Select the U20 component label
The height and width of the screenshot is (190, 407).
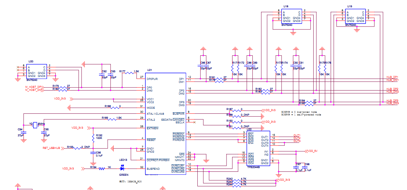click(31, 62)
